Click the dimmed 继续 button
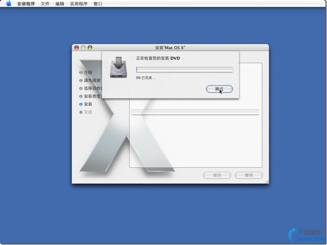The height and width of the screenshot is (245, 327). click(249, 175)
